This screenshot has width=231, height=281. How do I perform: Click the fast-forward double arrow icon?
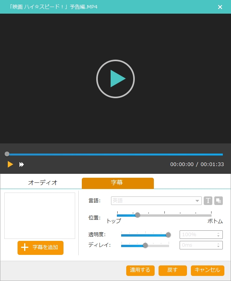tap(21, 164)
